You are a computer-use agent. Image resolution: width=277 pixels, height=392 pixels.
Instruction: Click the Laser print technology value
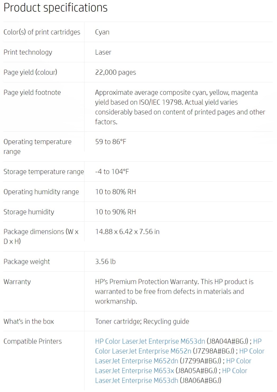(x=103, y=52)
